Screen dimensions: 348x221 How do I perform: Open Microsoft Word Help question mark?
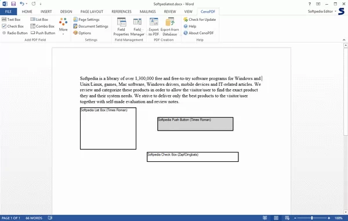click(310, 4)
